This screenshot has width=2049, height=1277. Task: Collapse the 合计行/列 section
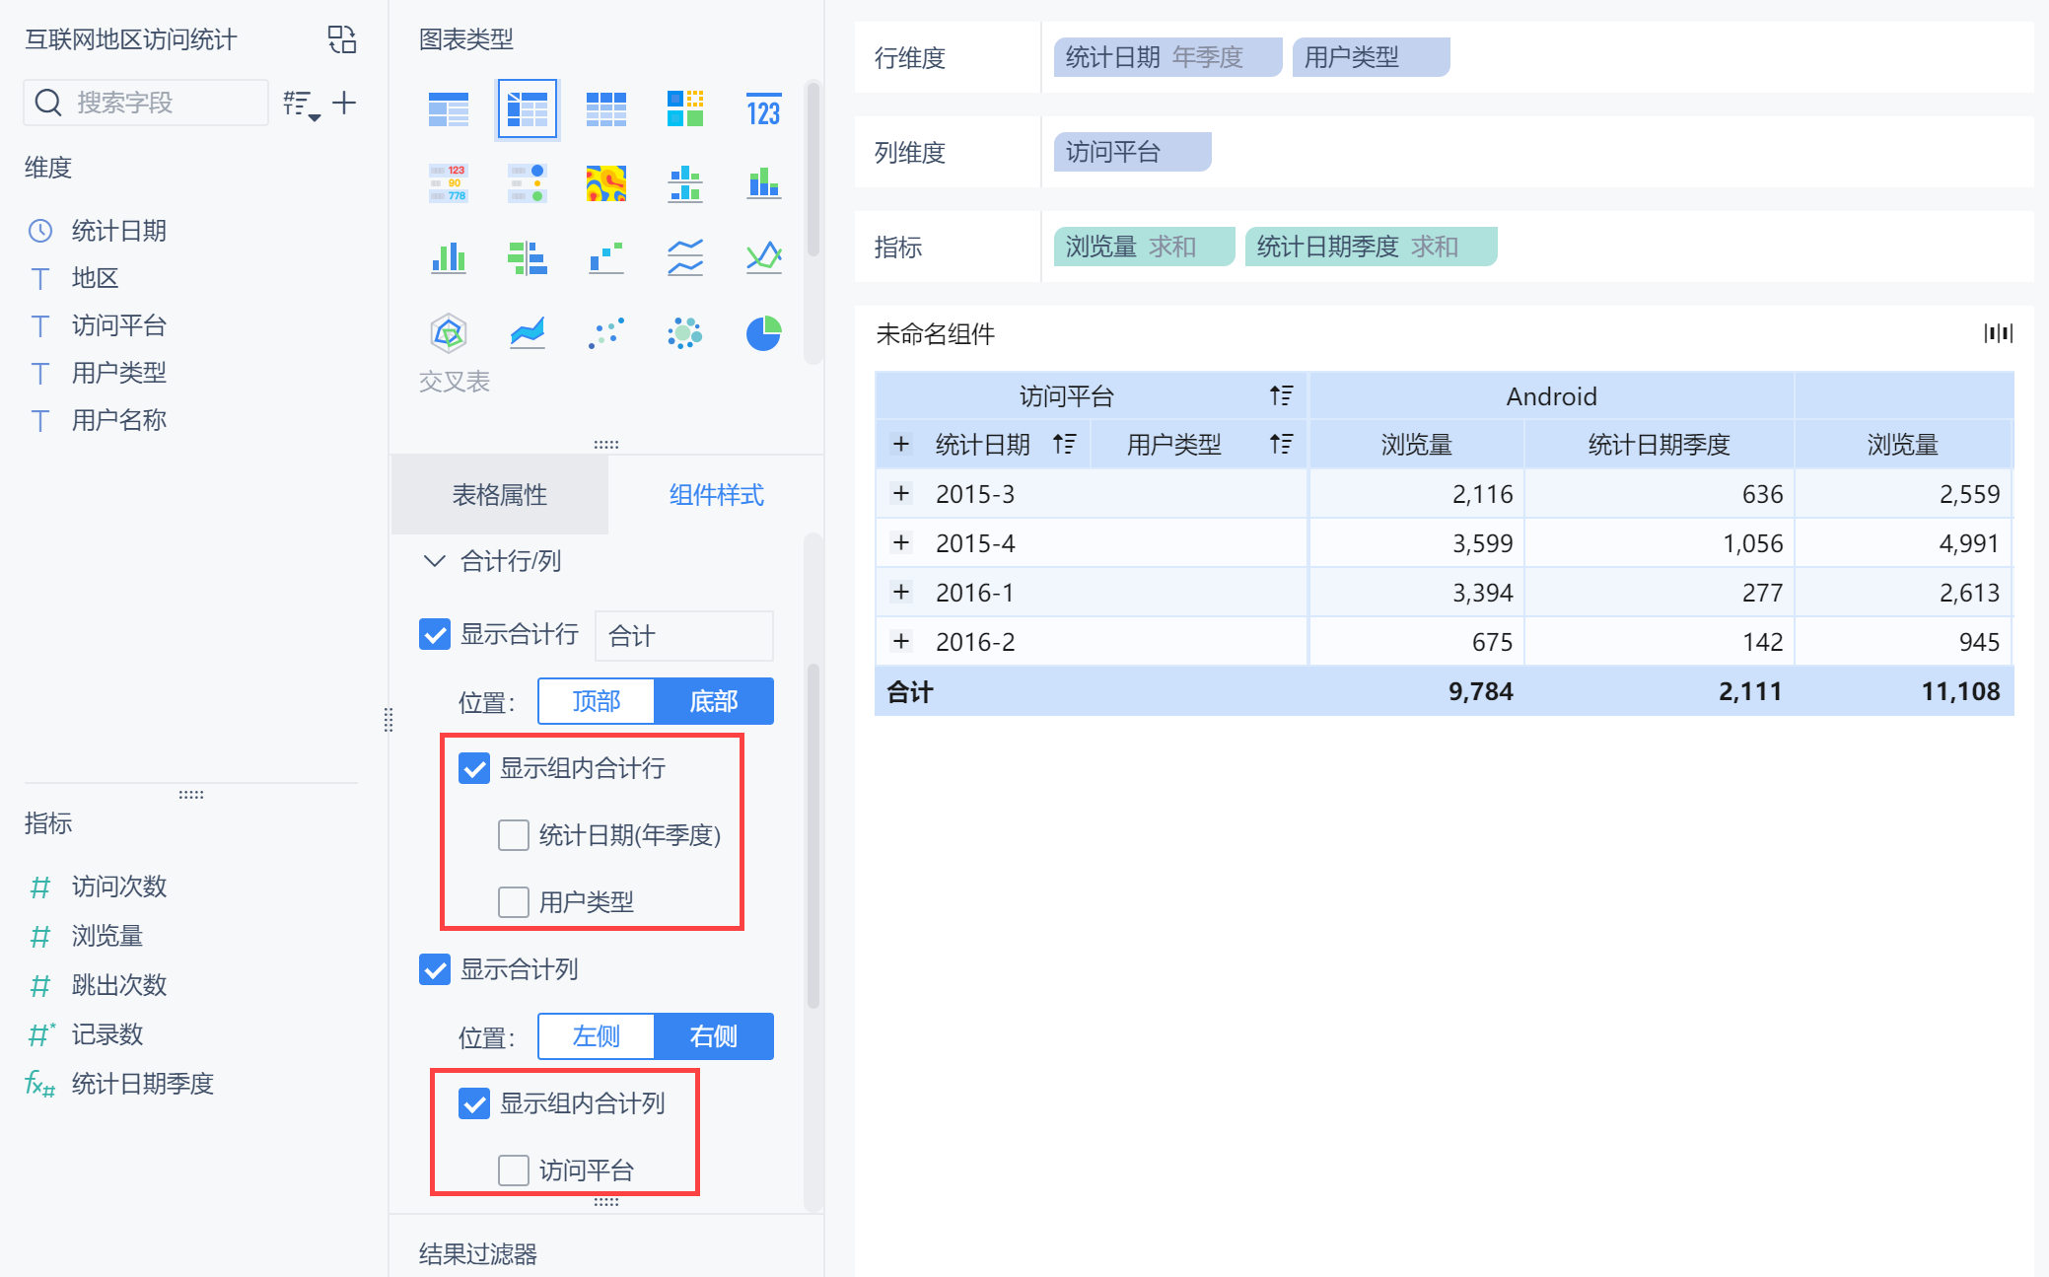point(434,561)
